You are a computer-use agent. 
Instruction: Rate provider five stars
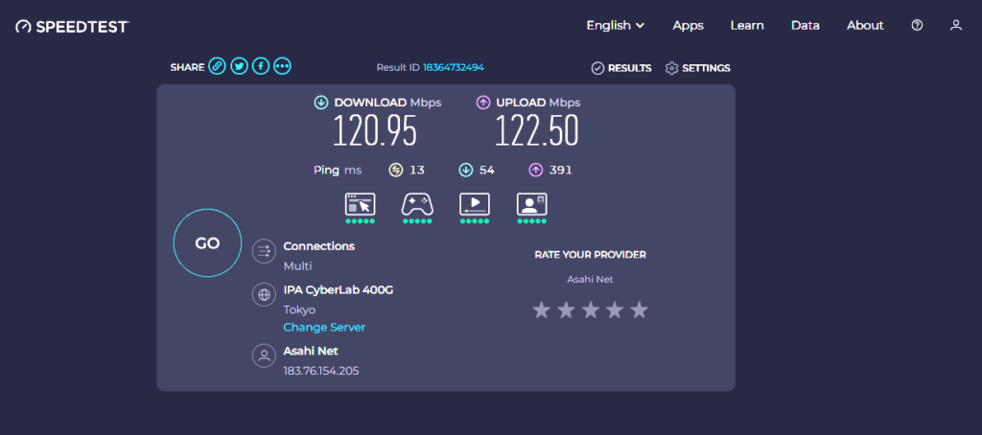(639, 309)
